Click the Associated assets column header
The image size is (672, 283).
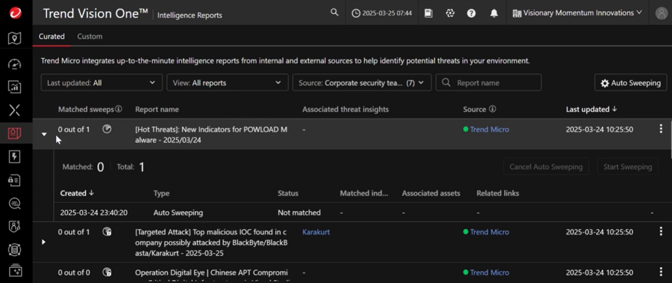[x=431, y=193]
